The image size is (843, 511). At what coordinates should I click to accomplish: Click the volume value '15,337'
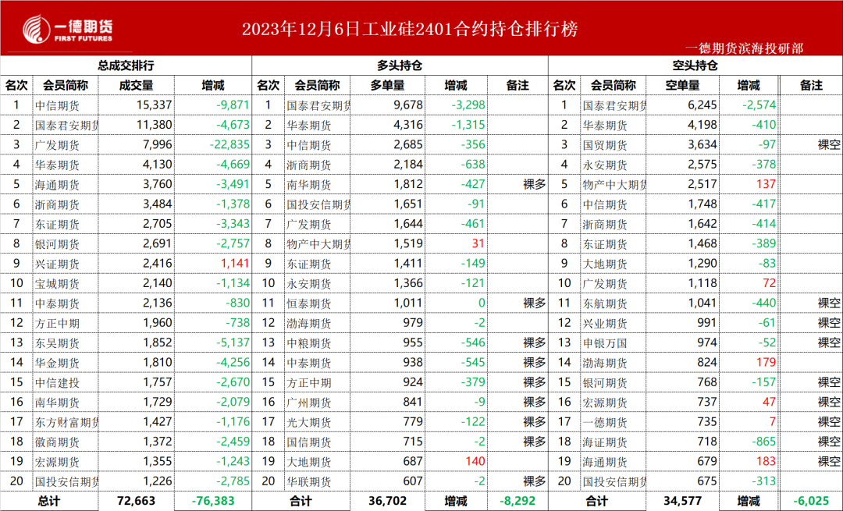pyautogui.click(x=155, y=105)
